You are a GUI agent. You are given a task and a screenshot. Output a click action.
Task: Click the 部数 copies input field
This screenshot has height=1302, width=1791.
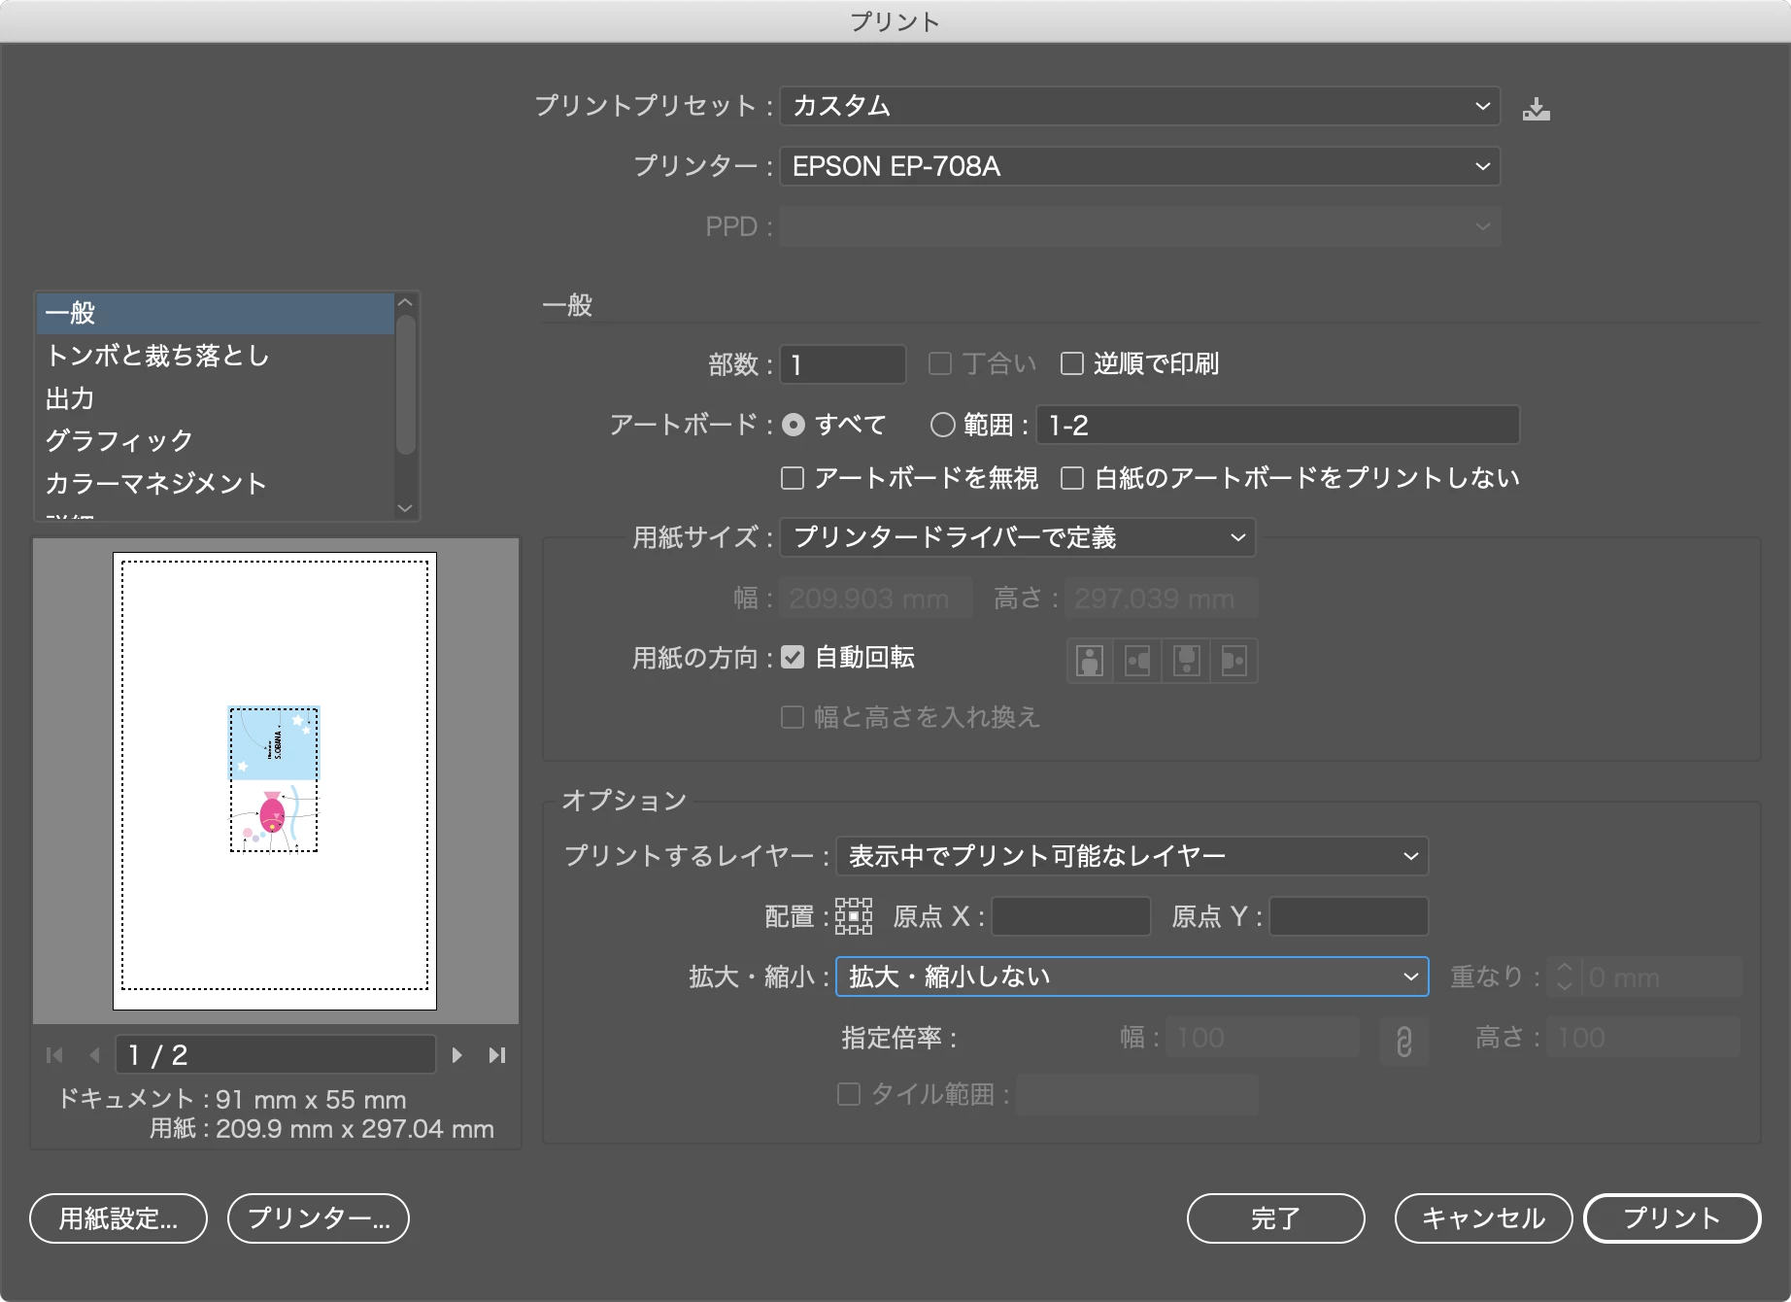pos(843,364)
